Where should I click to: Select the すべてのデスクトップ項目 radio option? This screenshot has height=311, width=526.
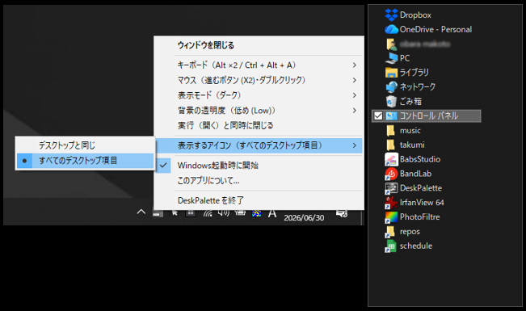(x=85, y=161)
